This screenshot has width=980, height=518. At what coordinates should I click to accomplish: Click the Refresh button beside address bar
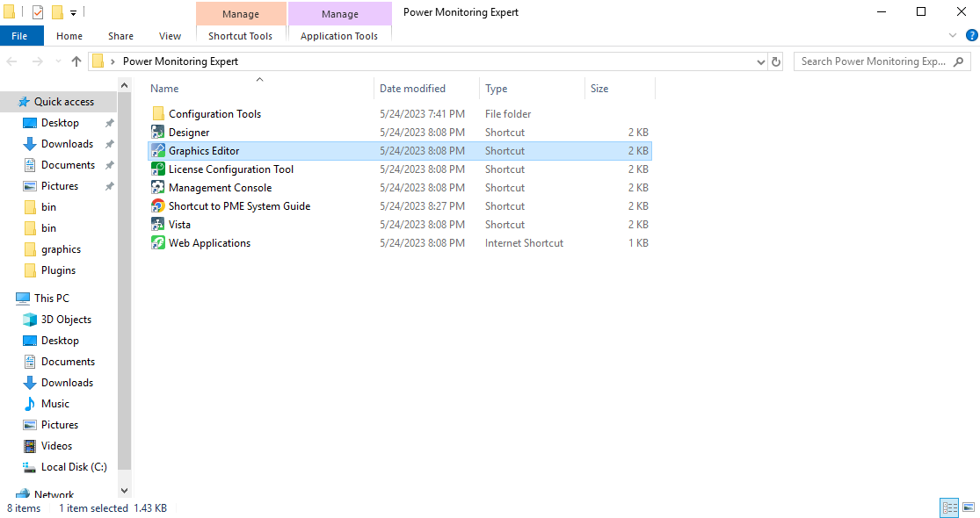(775, 61)
